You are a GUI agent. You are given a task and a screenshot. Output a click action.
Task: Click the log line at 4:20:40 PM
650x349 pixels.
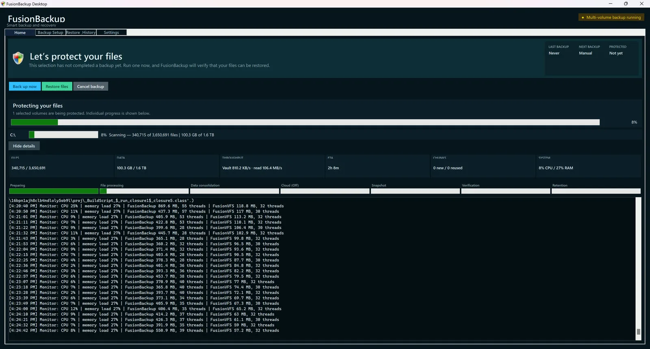146,206
